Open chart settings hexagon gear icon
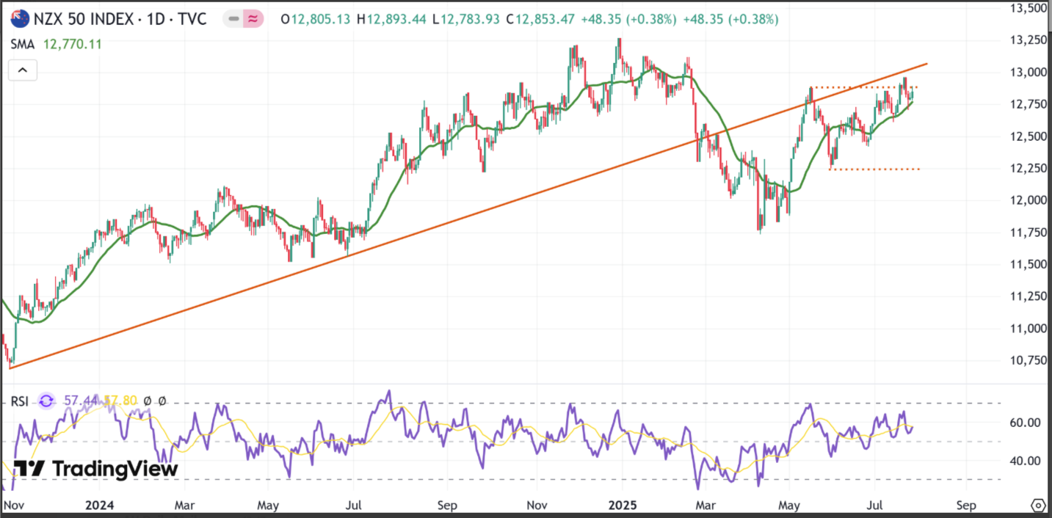 [1037, 506]
